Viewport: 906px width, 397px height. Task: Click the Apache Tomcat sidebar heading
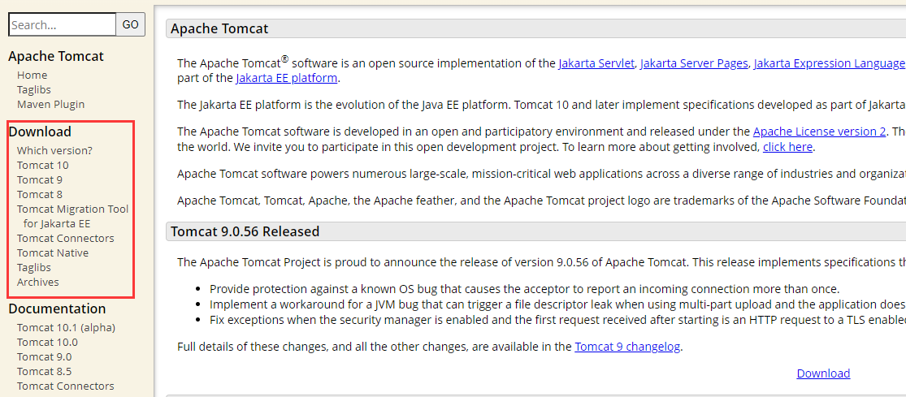(x=56, y=56)
